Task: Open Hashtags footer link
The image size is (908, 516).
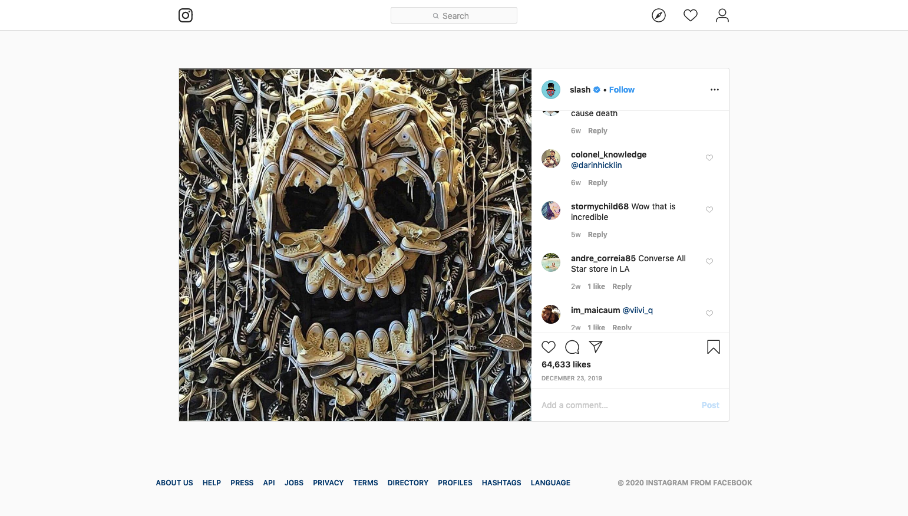Action: tap(501, 483)
